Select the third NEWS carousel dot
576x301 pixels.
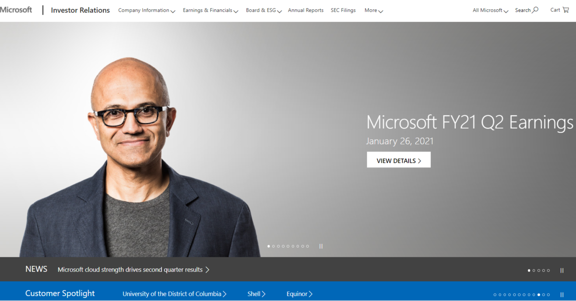539,270
